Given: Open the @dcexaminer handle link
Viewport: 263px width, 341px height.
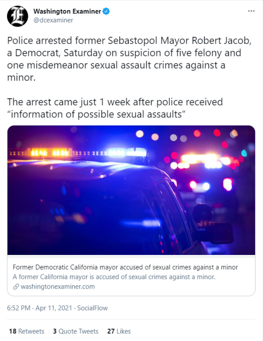Looking at the screenshot, I should pyautogui.click(x=53, y=20).
